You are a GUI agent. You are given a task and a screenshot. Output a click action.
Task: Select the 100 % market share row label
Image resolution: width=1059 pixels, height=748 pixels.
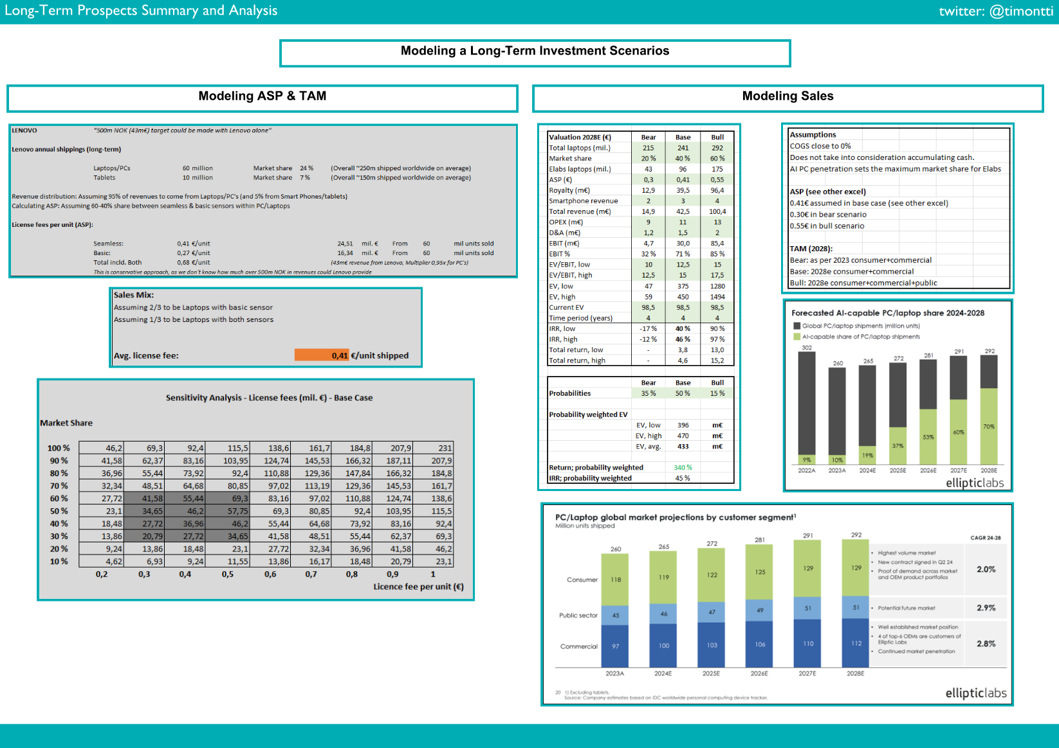[x=59, y=448]
